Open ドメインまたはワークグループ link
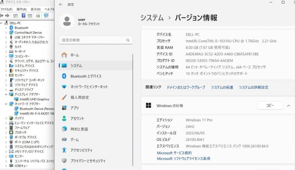 point(186,87)
